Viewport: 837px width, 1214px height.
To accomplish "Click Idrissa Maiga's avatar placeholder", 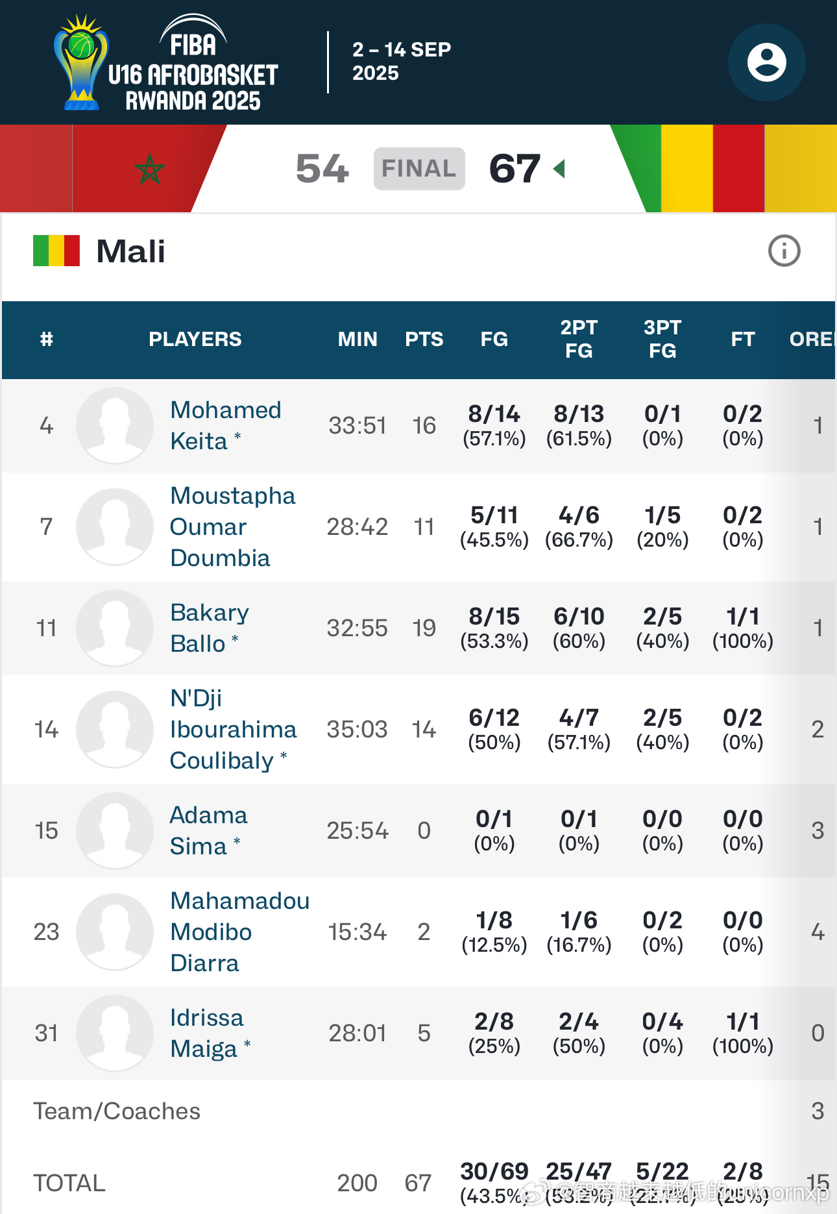I will pos(115,1033).
